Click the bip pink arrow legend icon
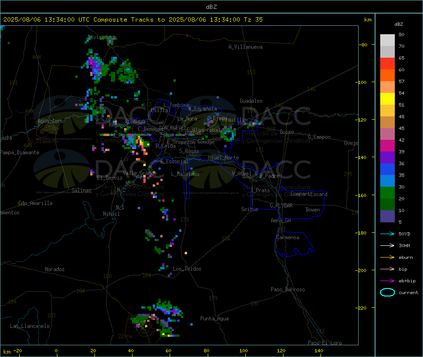This screenshot has width=423, height=357. pyautogui.click(x=387, y=269)
